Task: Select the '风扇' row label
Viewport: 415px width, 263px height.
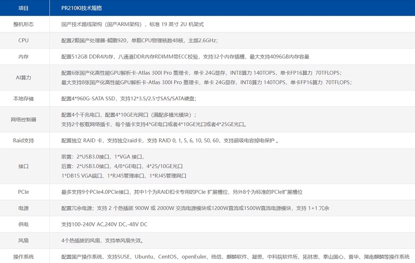Action: 23,241
